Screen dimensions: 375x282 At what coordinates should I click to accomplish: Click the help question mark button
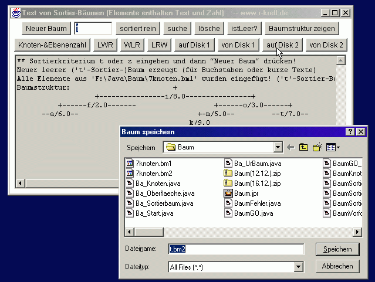point(350,132)
